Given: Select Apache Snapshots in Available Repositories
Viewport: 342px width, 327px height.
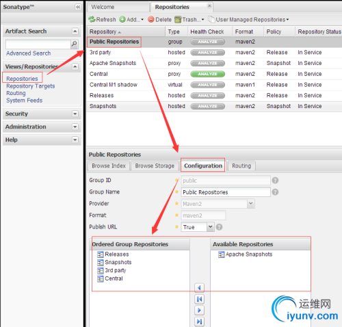Looking at the screenshot, I should (x=246, y=254).
